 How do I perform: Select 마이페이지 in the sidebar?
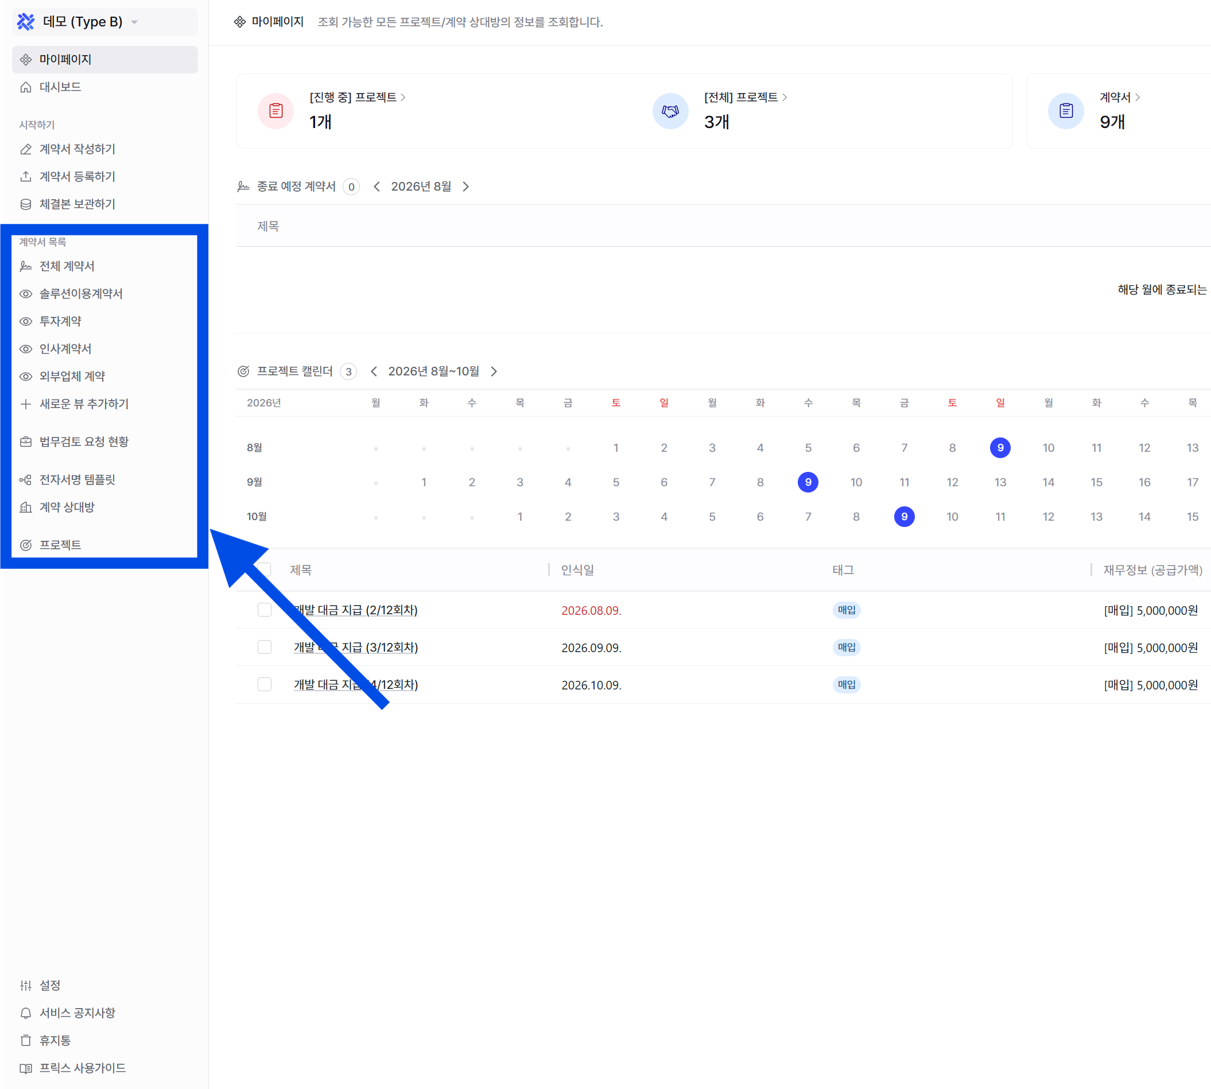coord(104,60)
